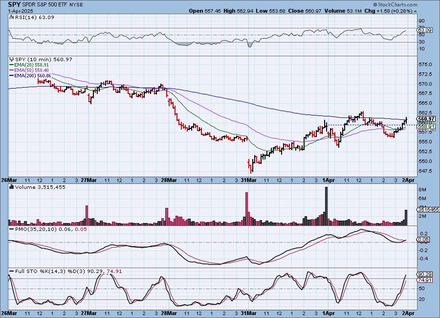Click the green 558.91 EMA price tag
440x318 pixels.
[426, 127]
